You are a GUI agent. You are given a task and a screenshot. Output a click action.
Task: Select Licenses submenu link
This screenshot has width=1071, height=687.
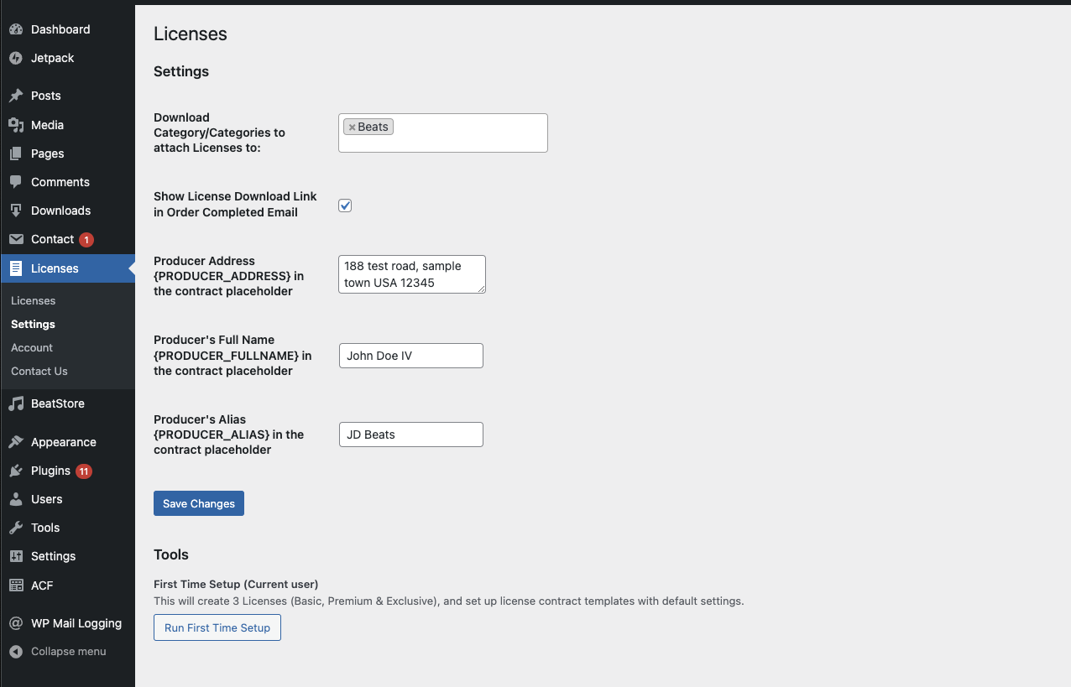tap(33, 300)
